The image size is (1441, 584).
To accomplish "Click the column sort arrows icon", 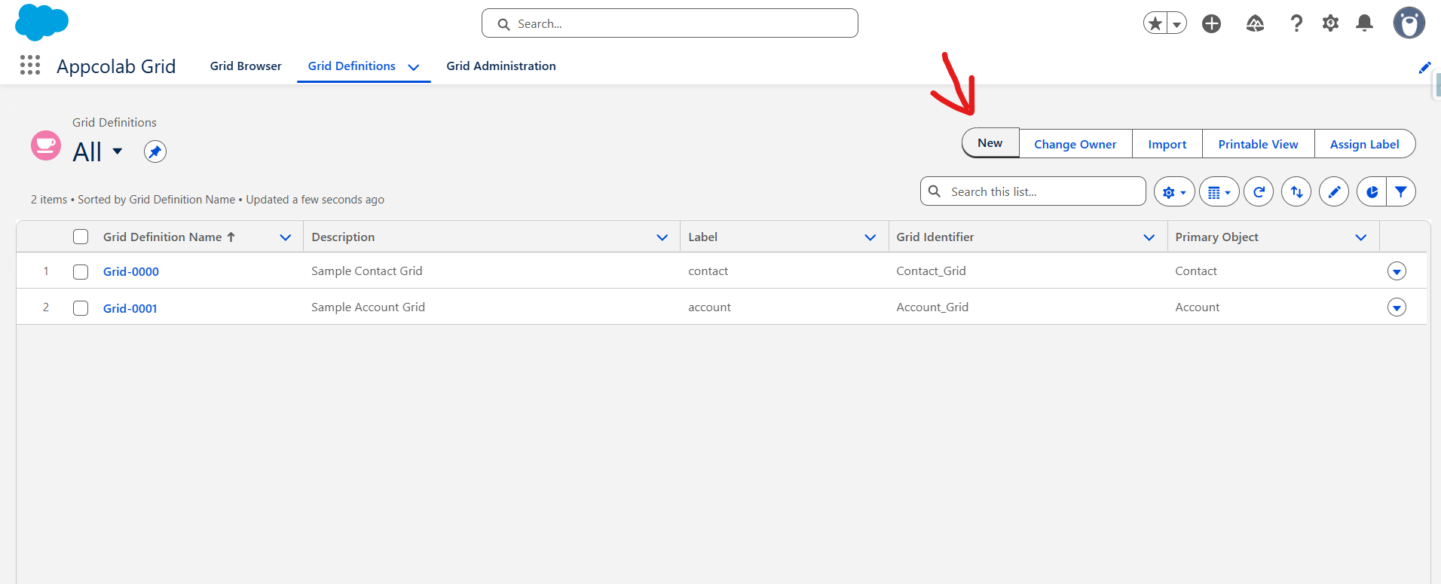I will [1296, 192].
